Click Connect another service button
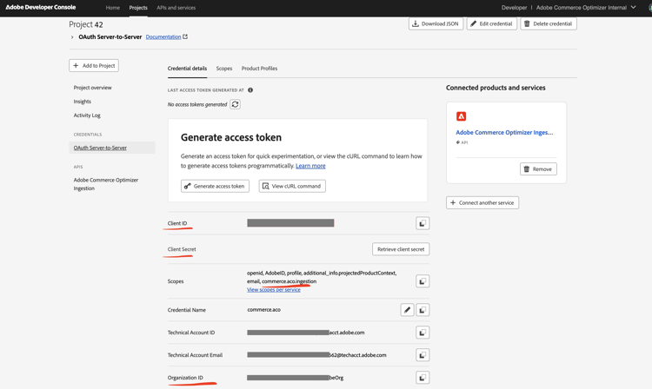The height and width of the screenshot is (389, 652). [x=482, y=202]
